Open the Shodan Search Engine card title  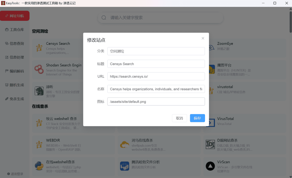(64, 65)
